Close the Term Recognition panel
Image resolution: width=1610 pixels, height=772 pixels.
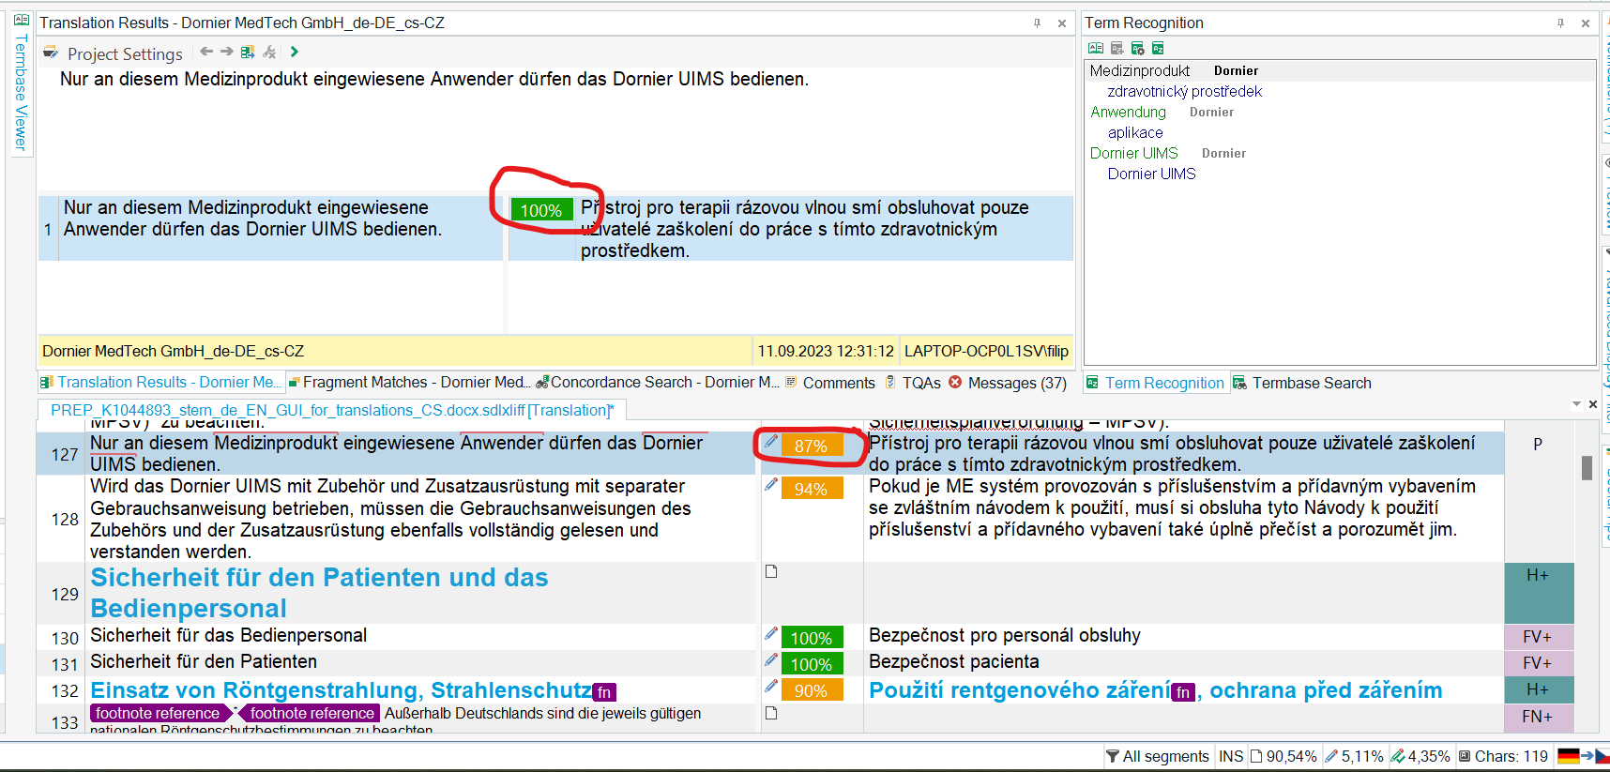1586,23
